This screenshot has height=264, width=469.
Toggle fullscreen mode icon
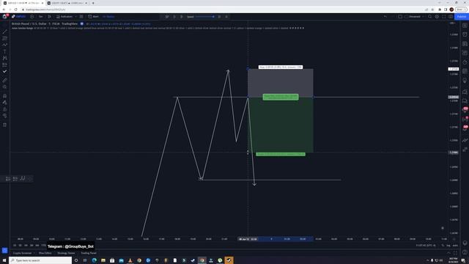click(x=443, y=17)
